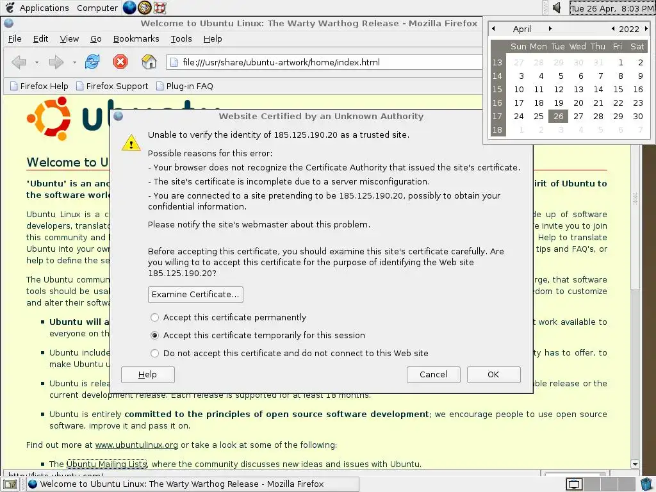Open the Go menu

[96, 39]
